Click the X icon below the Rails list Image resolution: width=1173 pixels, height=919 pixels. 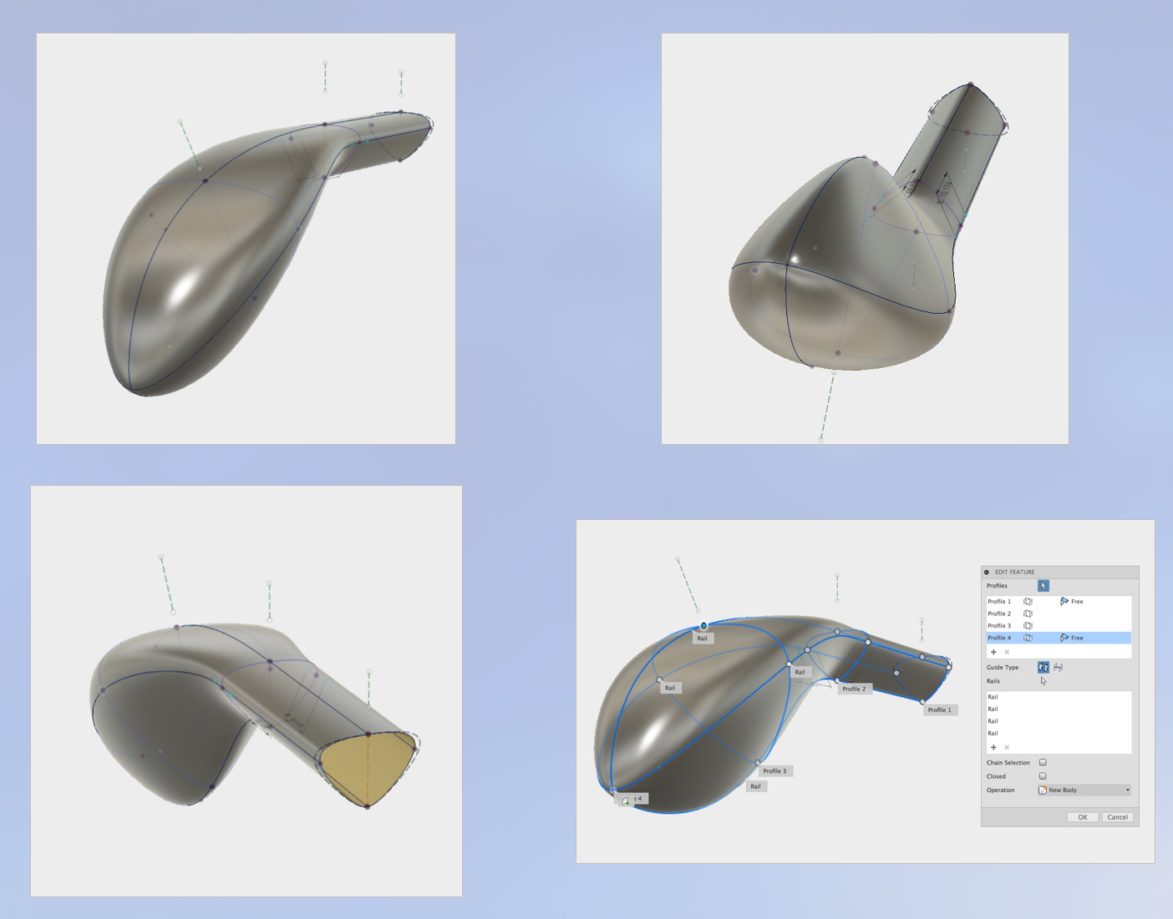click(1007, 746)
